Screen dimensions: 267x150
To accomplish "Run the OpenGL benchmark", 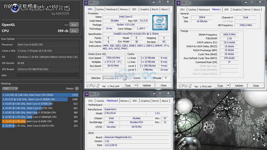I will tap(74, 25).
